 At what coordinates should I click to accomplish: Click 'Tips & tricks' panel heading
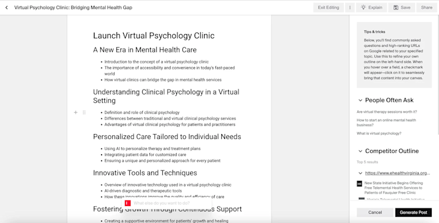point(374,32)
